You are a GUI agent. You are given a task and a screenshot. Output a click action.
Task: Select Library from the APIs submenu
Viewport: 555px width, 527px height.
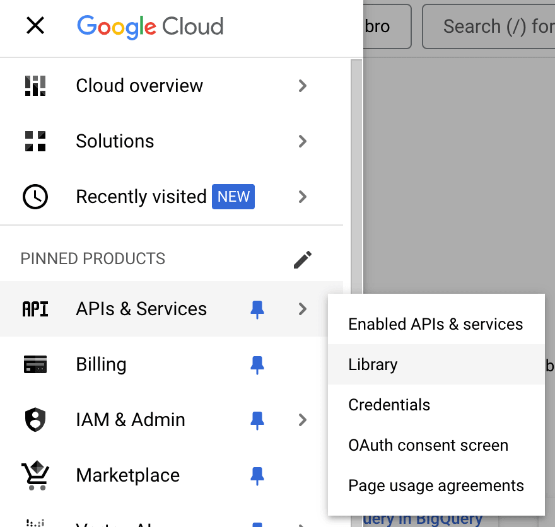[x=373, y=364]
